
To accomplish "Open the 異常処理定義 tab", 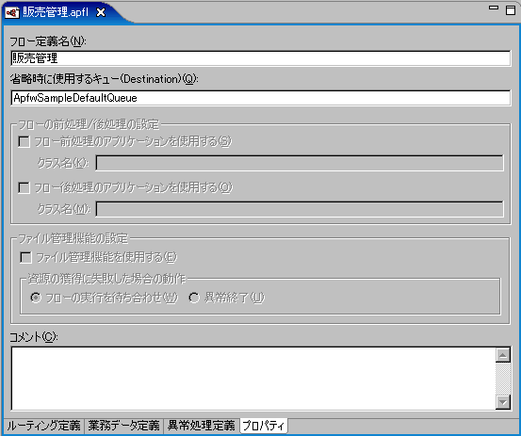I will 202,426.
